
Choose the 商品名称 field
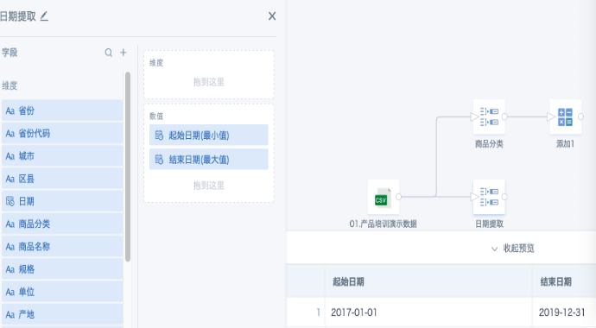coord(62,246)
